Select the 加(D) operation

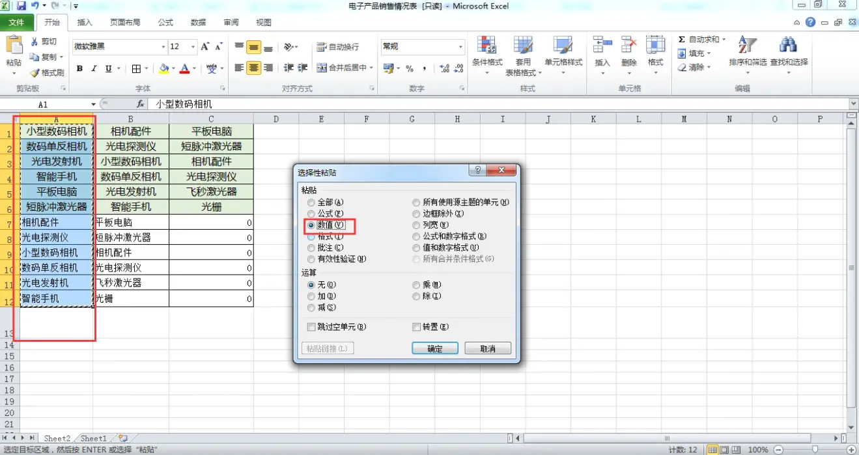click(322, 296)
